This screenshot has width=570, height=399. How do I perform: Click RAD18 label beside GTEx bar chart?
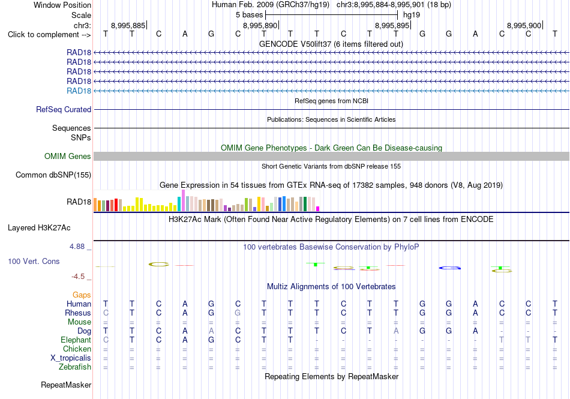click(79, 202)
